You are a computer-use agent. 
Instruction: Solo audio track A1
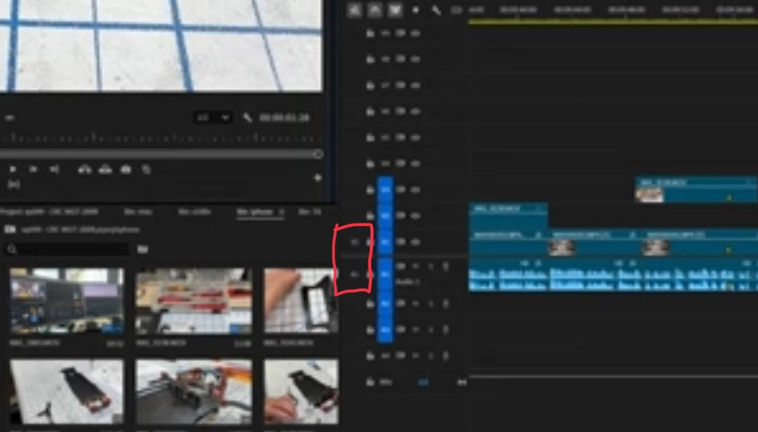(430, 267)
